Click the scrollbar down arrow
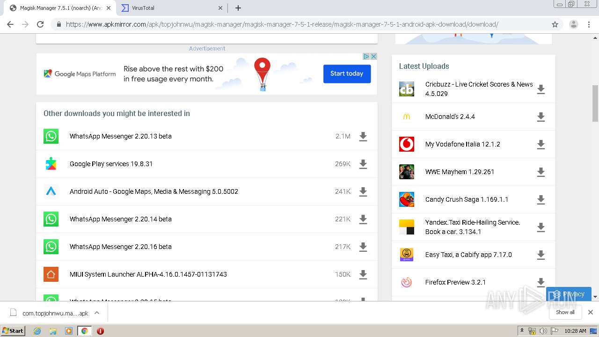599x337 pixels. [x=595, y=297]
